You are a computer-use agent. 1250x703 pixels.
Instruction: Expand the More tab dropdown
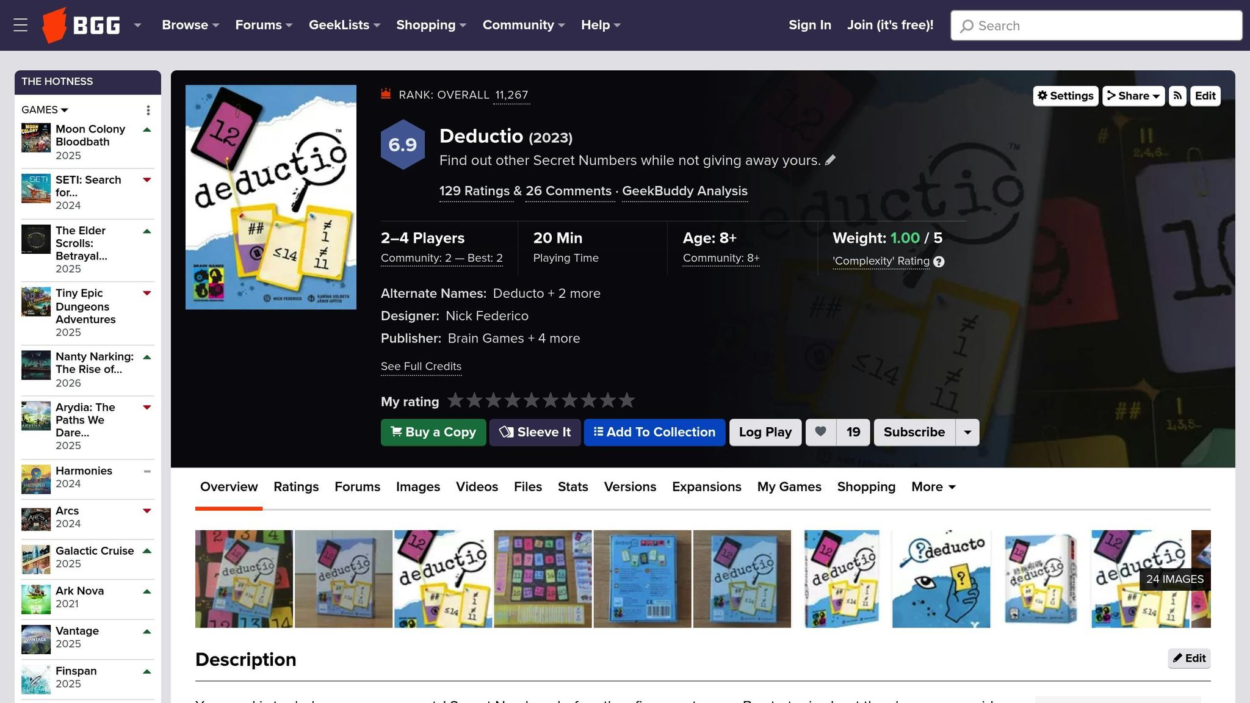(933, 487)
